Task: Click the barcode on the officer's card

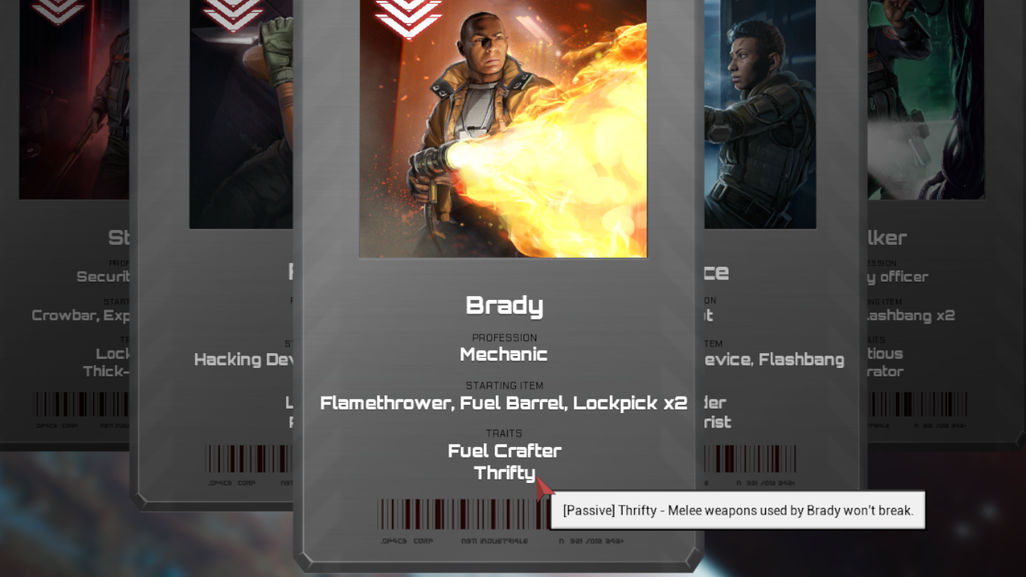Action: pos(917,404)
